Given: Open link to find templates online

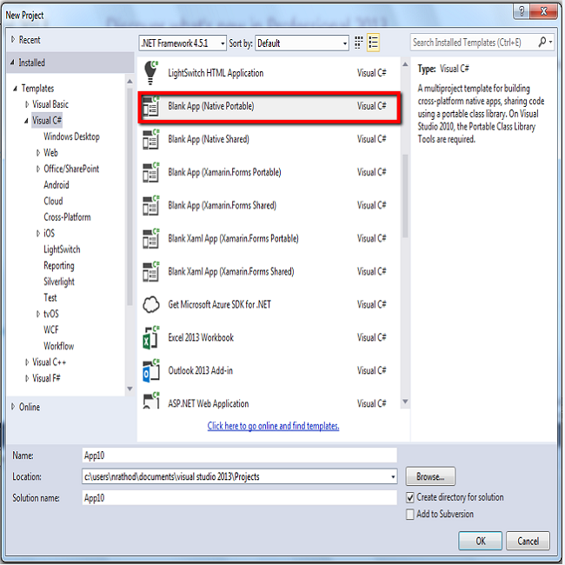Looking at the screenshot, I should [x=273, y=426].
